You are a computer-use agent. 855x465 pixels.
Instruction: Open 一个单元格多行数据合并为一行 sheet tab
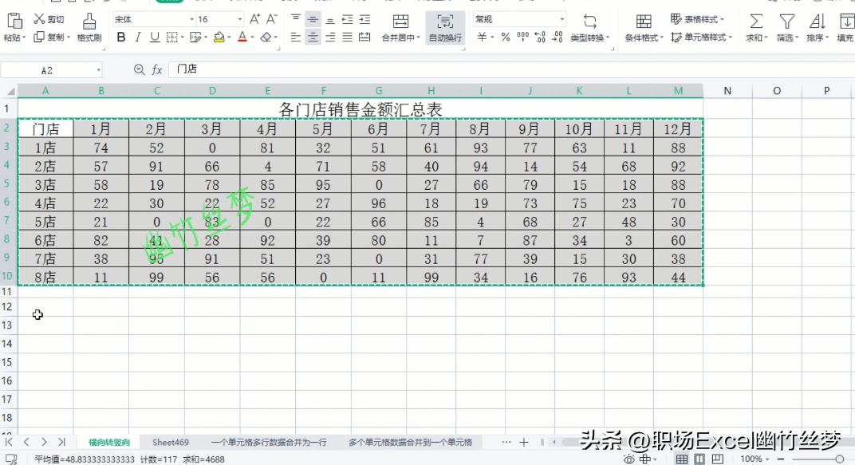[x=269, y=442]
